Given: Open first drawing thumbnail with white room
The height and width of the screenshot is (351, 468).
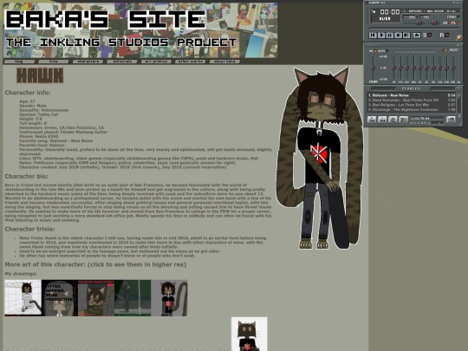Looking at the screenshot, I should pos(23,297).
